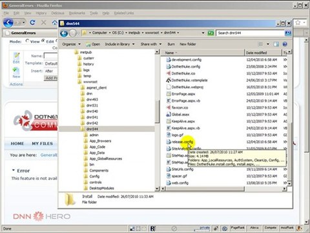Open HOME navigation menu item

pyautogui.click(x=17, y=144)
